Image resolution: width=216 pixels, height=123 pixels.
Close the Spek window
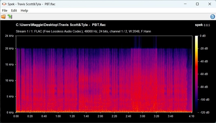210,4
